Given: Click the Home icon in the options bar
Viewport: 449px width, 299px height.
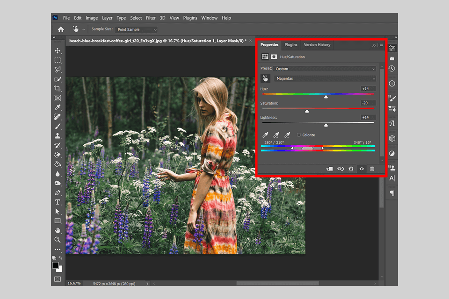Looking at the screenshot, I should click(x=61, y=29).
